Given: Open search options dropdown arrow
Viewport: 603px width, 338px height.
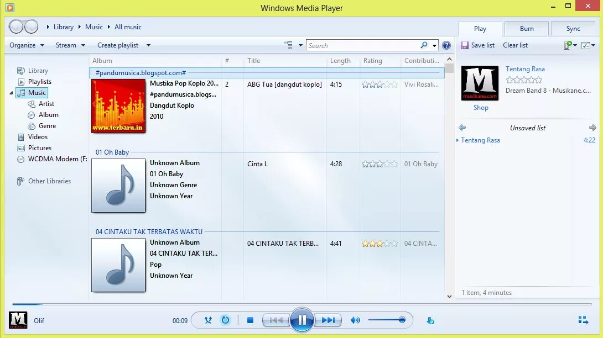Looking at the screenshot, I should (x=435, y=45).
